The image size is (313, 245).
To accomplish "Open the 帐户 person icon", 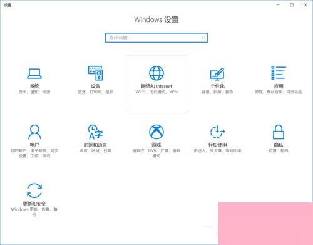I will (x=34, y=132).
